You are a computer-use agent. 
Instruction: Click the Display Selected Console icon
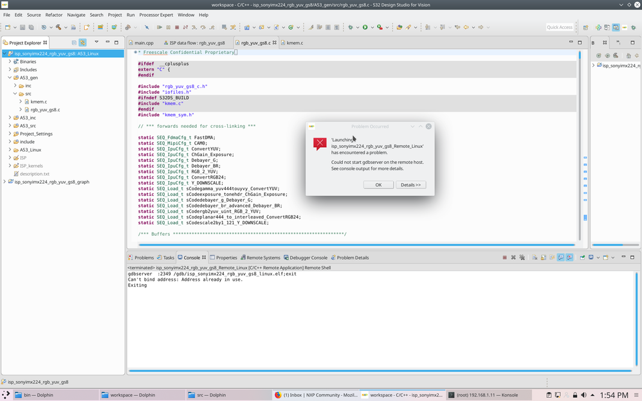(591, 258)
